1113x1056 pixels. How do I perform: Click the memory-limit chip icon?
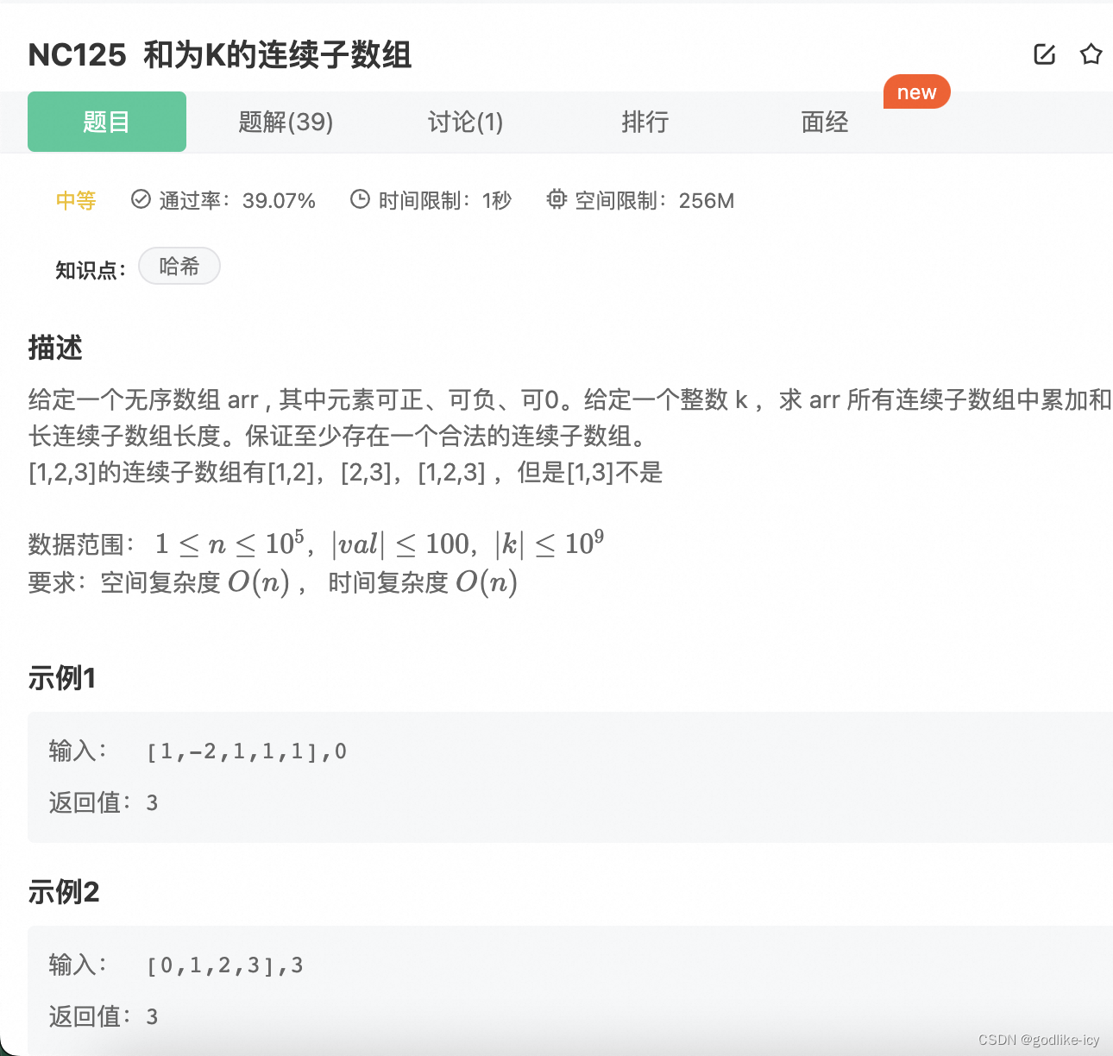coord(556,199)
